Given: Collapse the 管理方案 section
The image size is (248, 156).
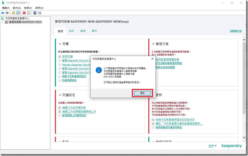Looking at the screenshot, I should click(153, 44).
